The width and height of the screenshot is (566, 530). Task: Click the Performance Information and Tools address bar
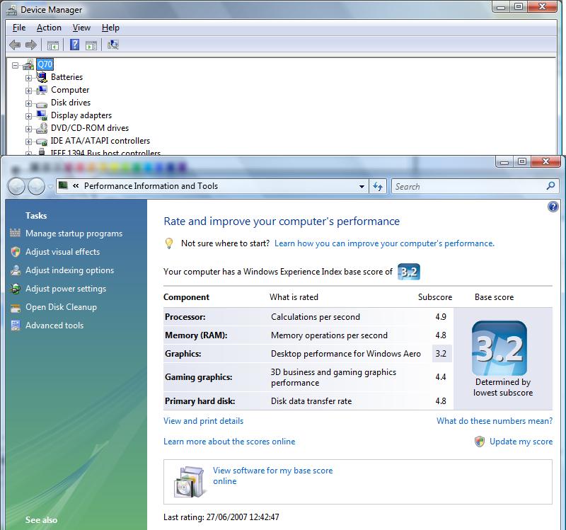212,186
